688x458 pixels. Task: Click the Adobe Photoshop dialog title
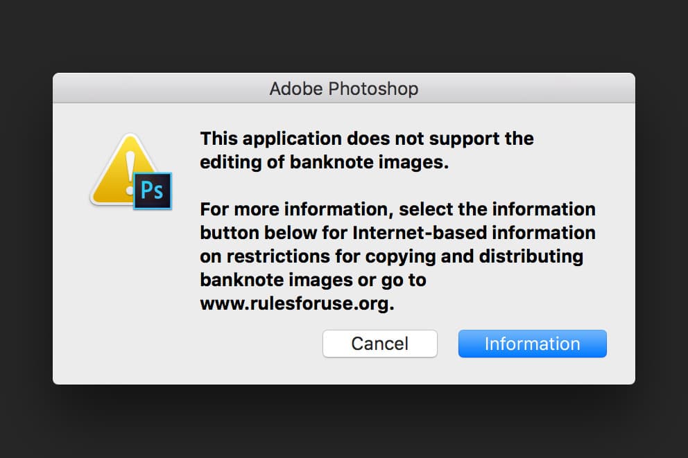(344, 89)
